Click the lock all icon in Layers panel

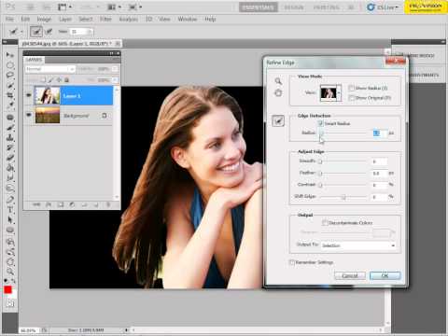66,80
